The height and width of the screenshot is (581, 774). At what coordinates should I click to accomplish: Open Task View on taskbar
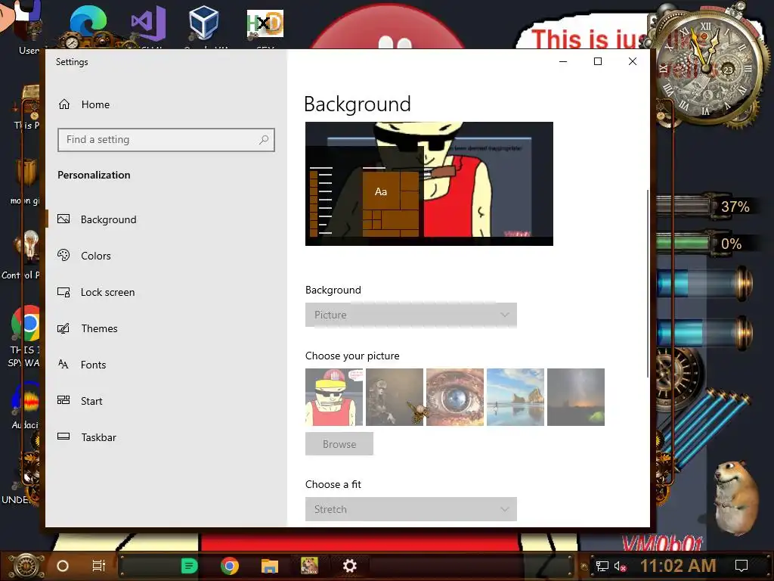[x=99, y=566]
